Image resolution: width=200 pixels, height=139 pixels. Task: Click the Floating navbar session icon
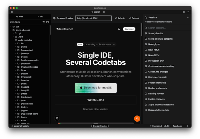146,94
